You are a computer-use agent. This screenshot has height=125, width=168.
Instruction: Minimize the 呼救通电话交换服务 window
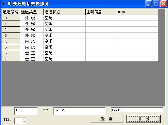(x=148, y=4)
